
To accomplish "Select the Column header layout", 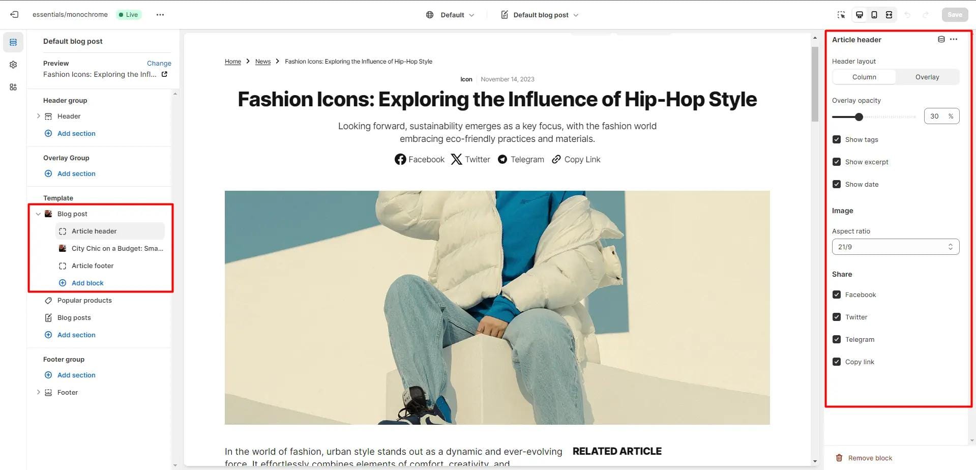I will tap(864, 77).
